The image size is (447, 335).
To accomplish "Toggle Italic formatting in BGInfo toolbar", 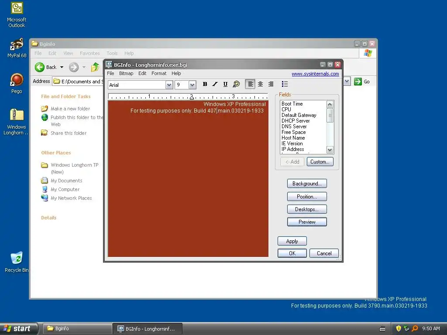I will pos(215,84).
